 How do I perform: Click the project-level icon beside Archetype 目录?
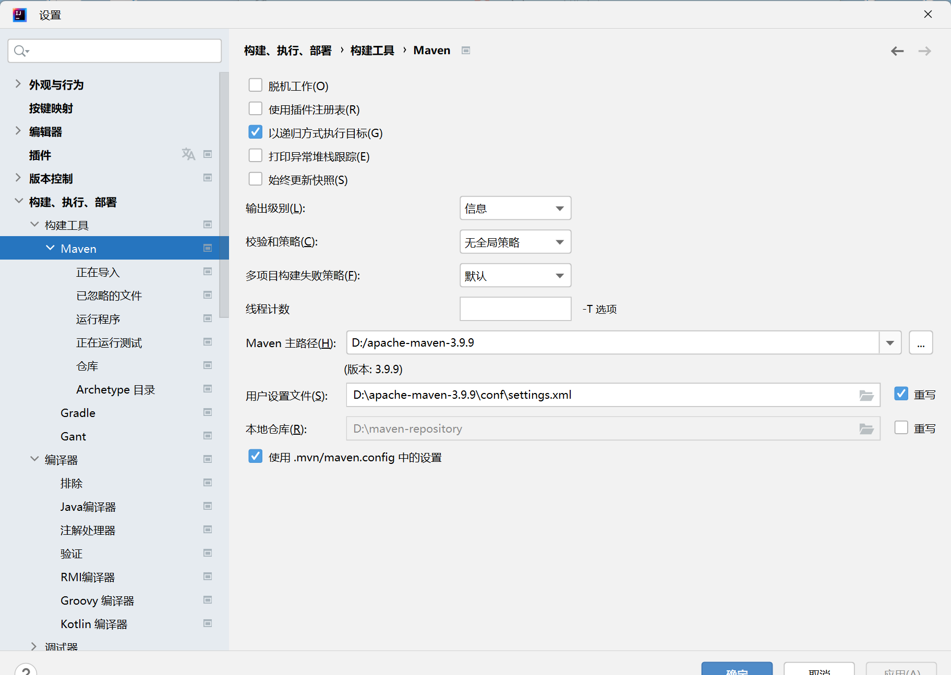pyautogui.click(x=208, y=389)
